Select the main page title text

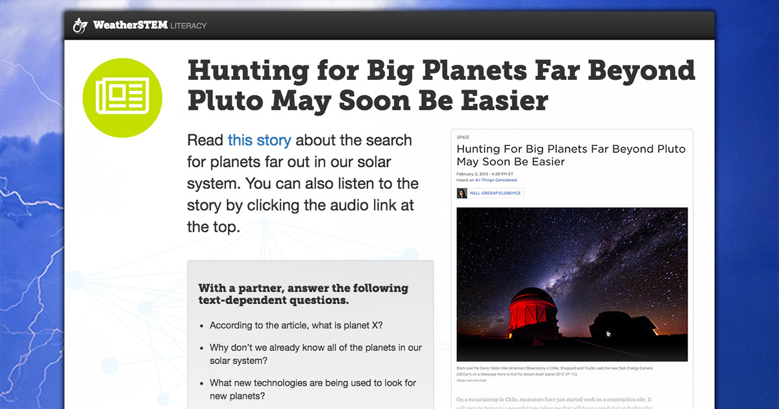[441, 85]
